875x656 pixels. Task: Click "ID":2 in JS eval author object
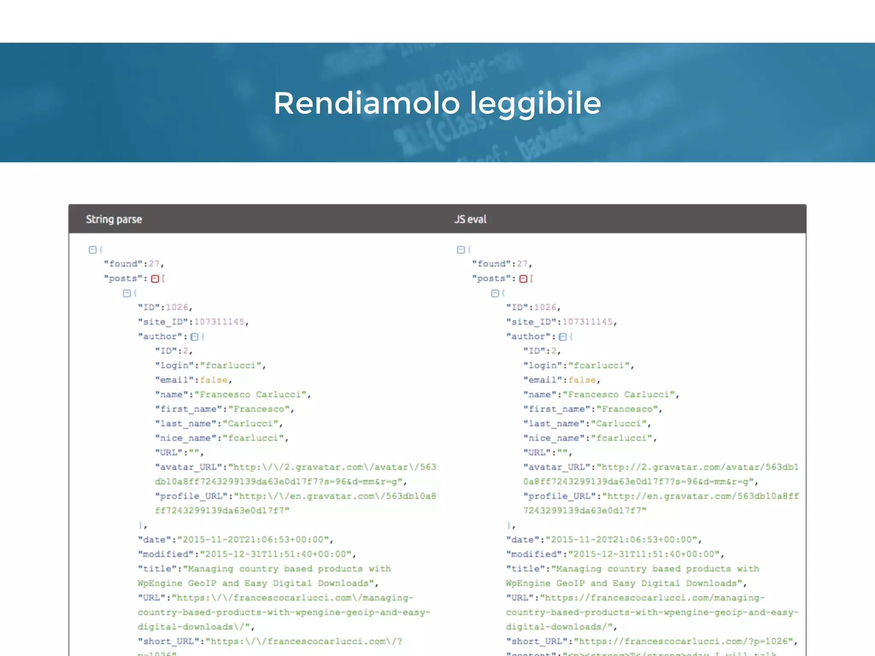542,351
